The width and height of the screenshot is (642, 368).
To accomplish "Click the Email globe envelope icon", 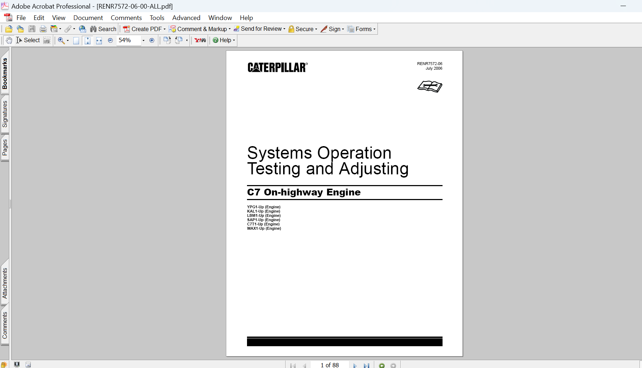I will point(83,29).
